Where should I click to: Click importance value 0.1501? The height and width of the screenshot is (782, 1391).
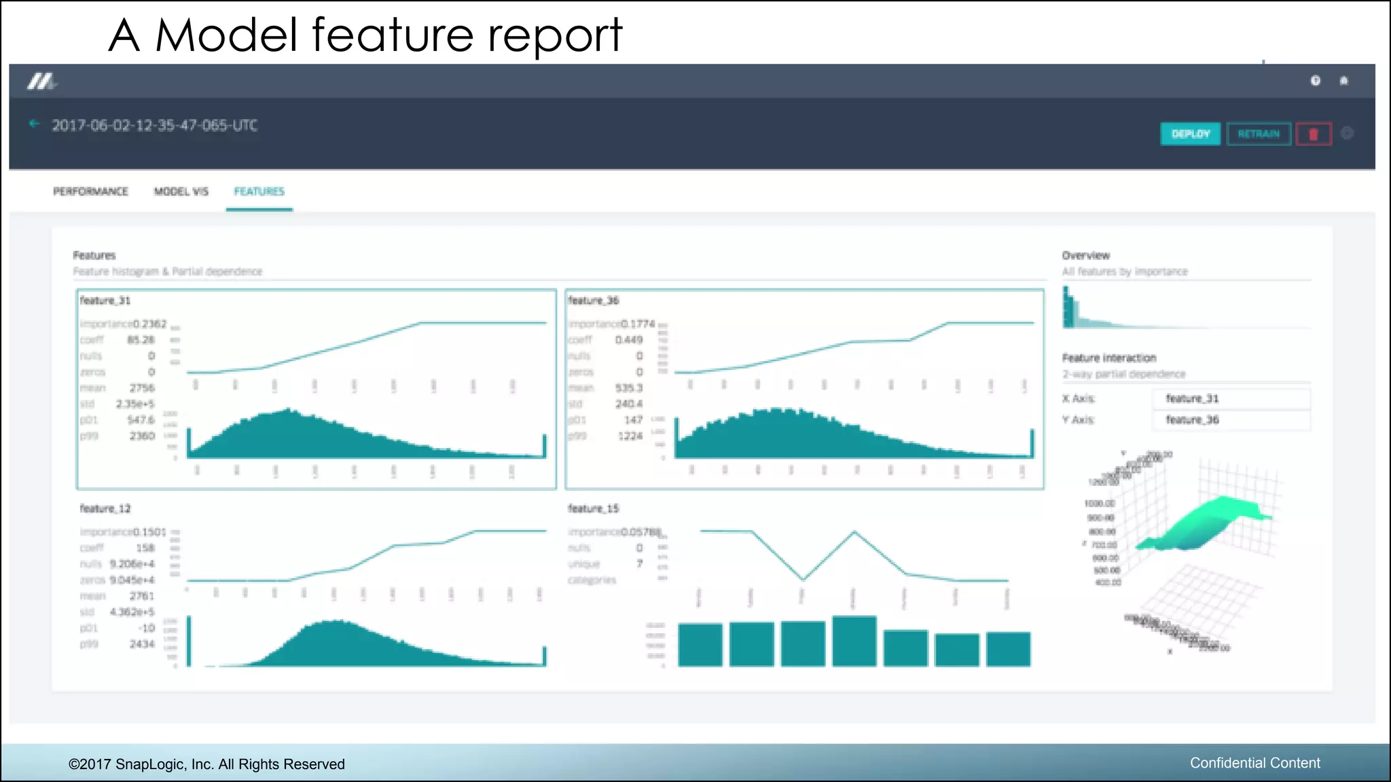149,532
